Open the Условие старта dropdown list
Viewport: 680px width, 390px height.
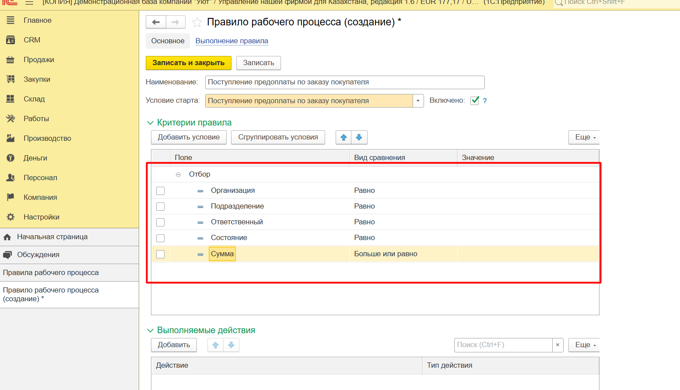point(418,101)
